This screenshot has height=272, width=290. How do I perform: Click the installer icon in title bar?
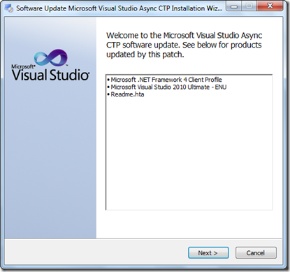pos(9,8)
